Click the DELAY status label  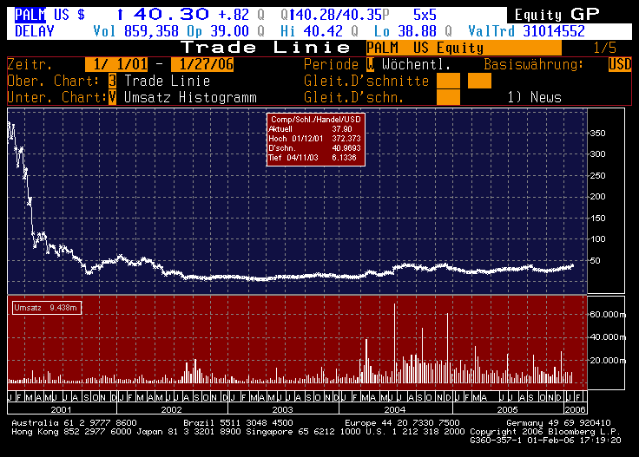pos(34,31)
